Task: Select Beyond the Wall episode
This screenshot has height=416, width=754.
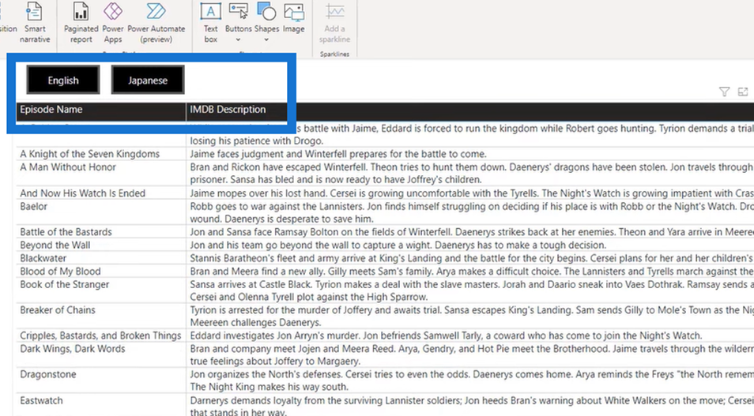Action: tap(55, 245)
